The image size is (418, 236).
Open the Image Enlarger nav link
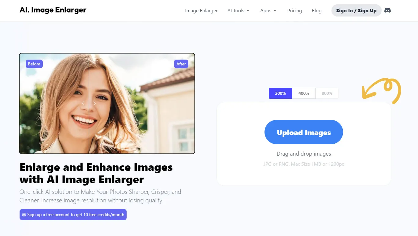201,10
